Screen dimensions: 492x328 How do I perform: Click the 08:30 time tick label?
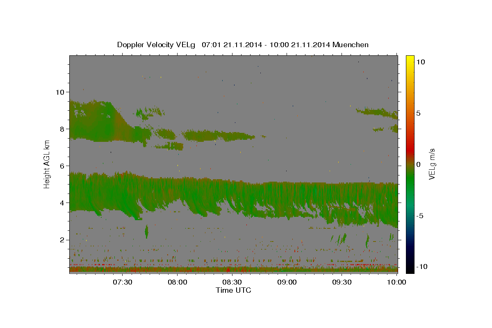pyautogui.click(x=232, y=282)
